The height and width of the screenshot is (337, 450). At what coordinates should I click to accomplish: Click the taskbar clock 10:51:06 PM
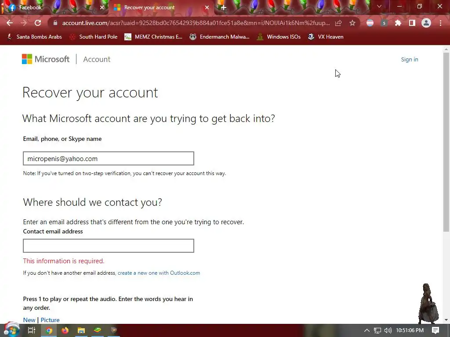[x=410, y=330]
